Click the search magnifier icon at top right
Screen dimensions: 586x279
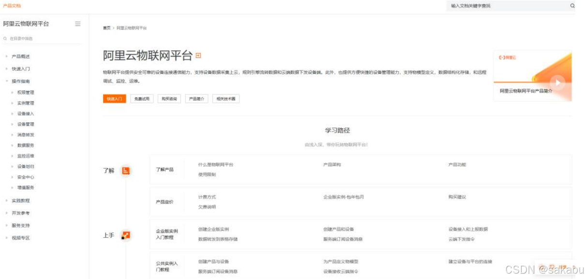coord(572,6)
